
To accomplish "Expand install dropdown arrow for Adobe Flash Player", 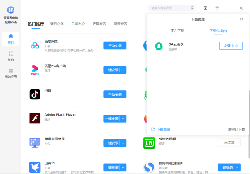I will (x=123, y=119).
